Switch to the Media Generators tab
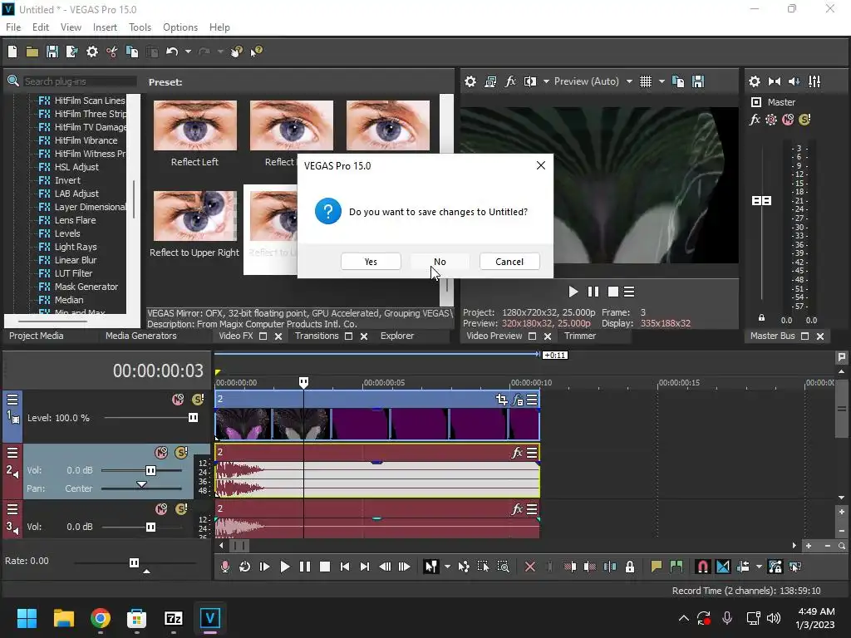851x638 pixels. coord(141,336)
